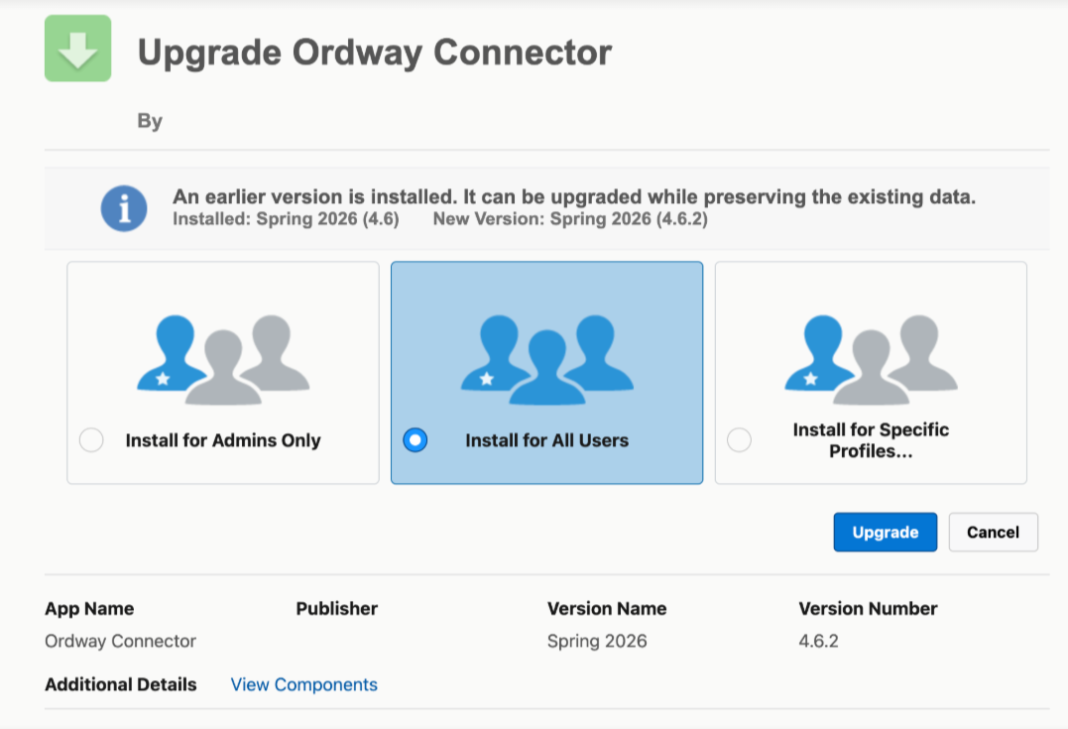The image size is (1068, 729).
Task: Click the New Version: Spring 2026 (4.6.2) text
Action: tap(570, 218)
